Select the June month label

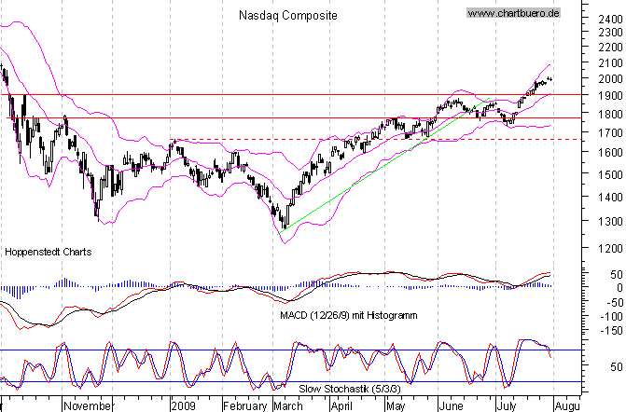[451, 406]
